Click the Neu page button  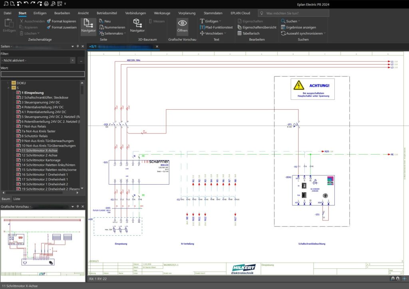[105, 21]
